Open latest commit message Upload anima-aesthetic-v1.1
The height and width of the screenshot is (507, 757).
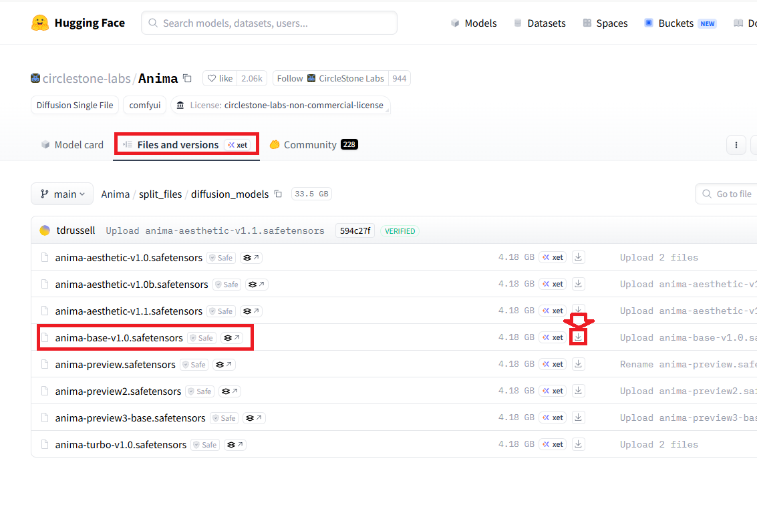point(215,231)
